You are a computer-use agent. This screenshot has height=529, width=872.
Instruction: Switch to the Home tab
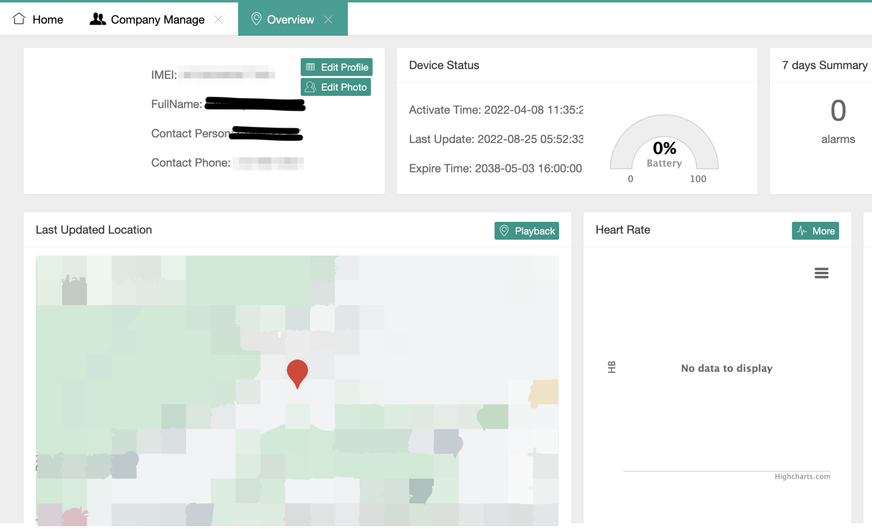point(48,20)
